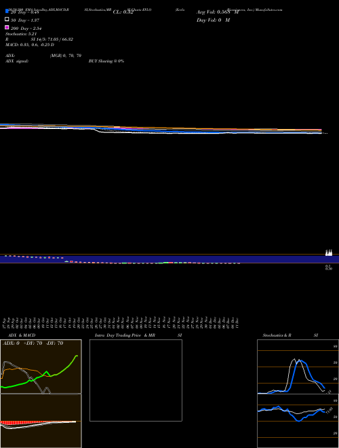The height and width of the screenshot is (448, 339).
Task: Click the empty Intra Day Trading Price chart box
Action: coord(136,380)
